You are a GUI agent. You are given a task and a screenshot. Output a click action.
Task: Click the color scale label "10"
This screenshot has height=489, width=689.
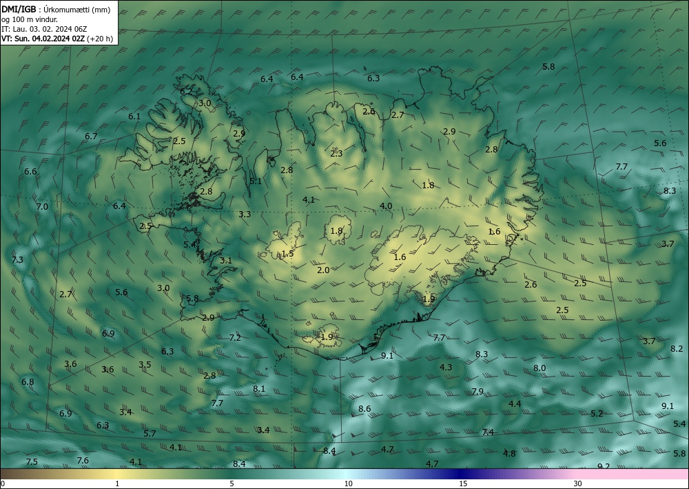pyautogui.click(x=349, y=483)
